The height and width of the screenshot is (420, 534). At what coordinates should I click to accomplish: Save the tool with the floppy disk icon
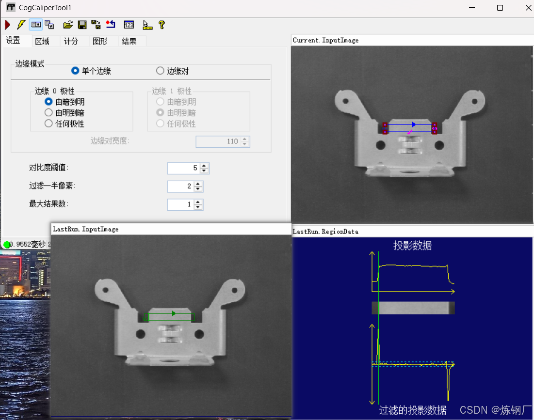pyautogui.click(x=82, y=25)
